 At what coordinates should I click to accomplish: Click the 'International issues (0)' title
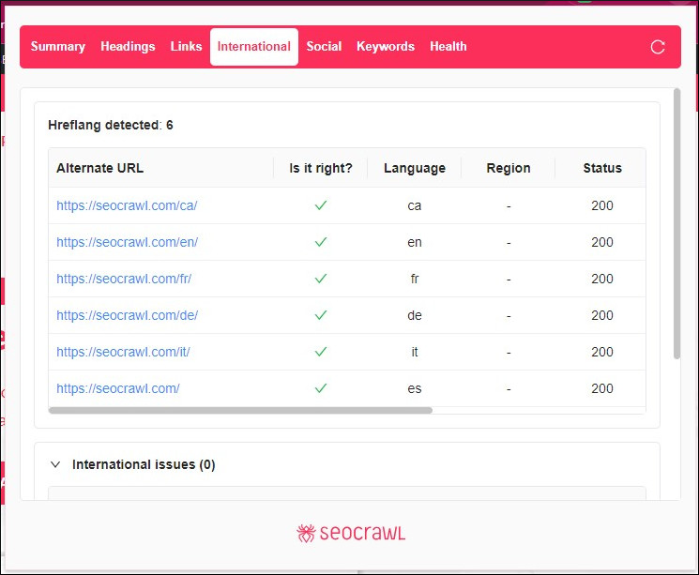point(144,464)
